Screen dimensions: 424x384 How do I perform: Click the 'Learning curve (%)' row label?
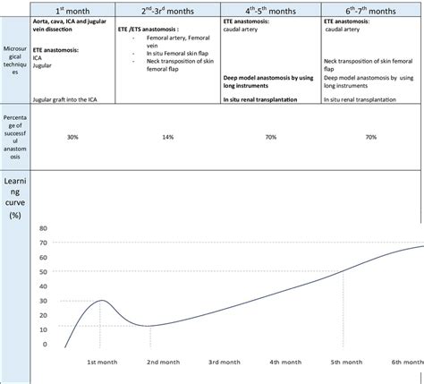[x=15, y=198]
